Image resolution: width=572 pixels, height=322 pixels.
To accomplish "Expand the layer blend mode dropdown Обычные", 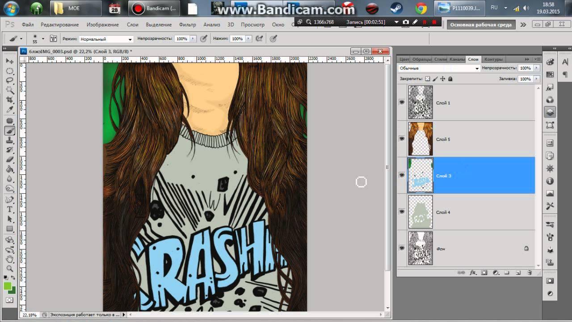I will pyautogui.click(x=439, y=68).
